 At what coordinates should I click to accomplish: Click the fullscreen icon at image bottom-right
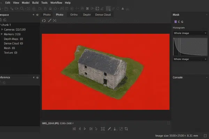[x=169, y=123]
